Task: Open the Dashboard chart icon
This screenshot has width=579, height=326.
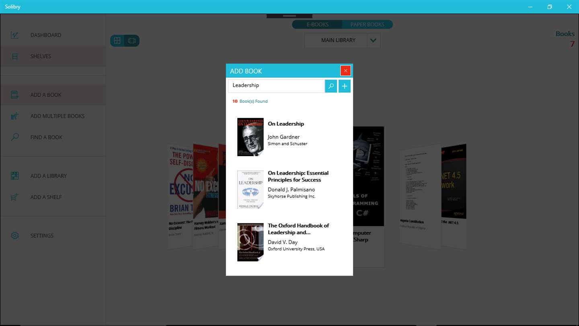Action: tap(15, 35)
